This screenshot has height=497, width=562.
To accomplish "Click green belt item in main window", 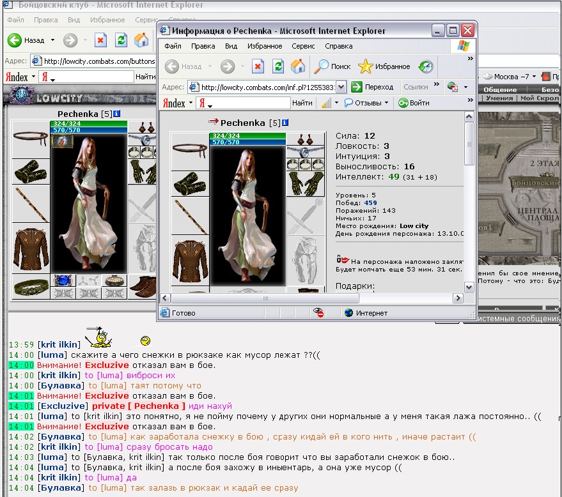I will (31, 286).
